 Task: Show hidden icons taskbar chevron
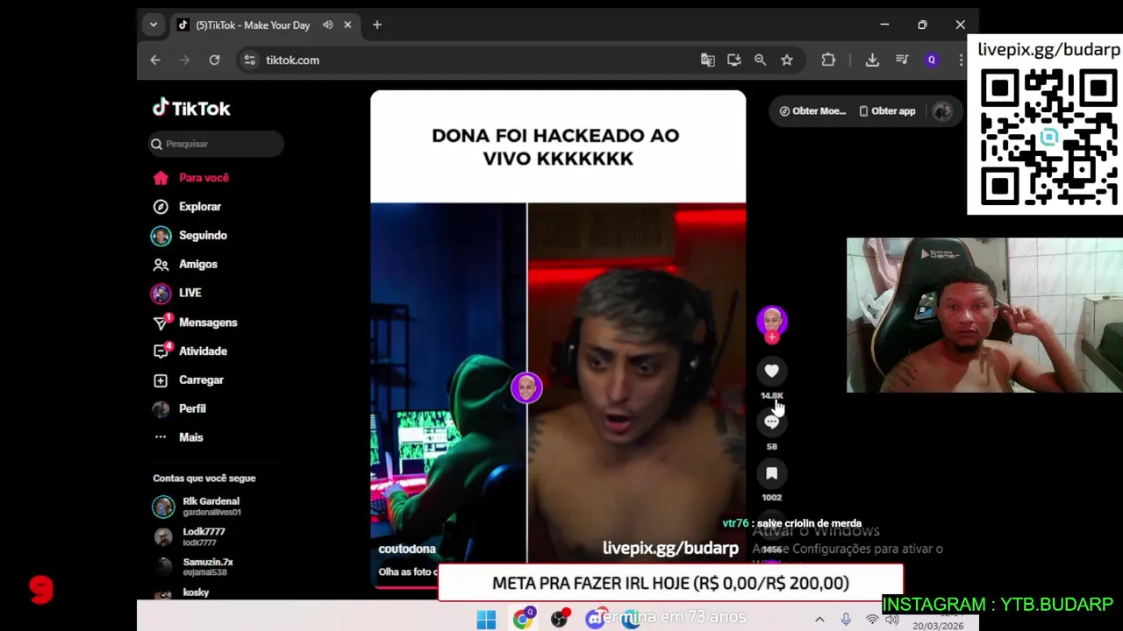pyautogui.click(x=819, y=620)
